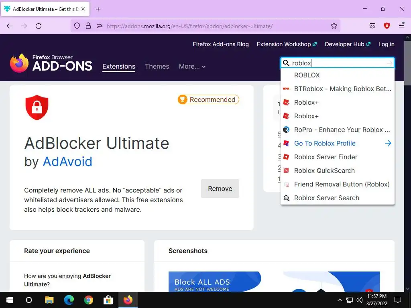Screen dimensions: 411x308
Task: Click Log in
Action: (x=387, y=44)
